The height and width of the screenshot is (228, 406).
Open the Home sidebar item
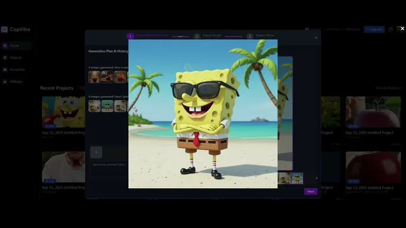point(16,46)
